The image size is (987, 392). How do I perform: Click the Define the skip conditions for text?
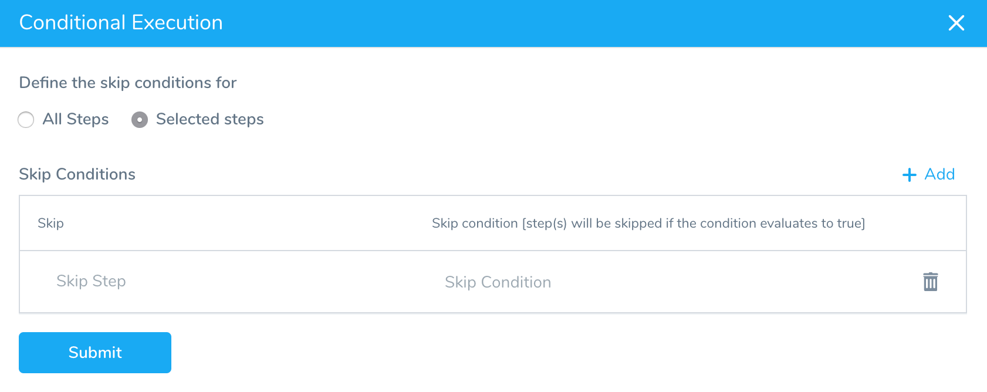[127, 83]
